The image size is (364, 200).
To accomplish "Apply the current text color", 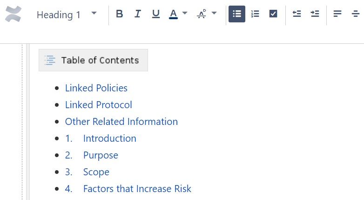I will [x=173, y=14].
